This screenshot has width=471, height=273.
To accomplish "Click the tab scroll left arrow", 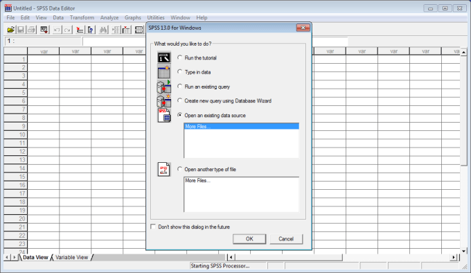I will (7, 257).
